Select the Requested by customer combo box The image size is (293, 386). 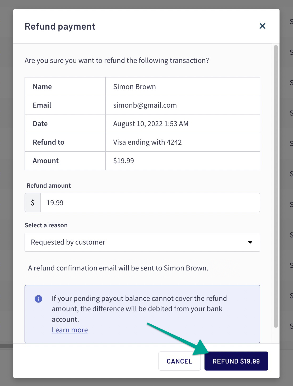[x=142, y=242]
